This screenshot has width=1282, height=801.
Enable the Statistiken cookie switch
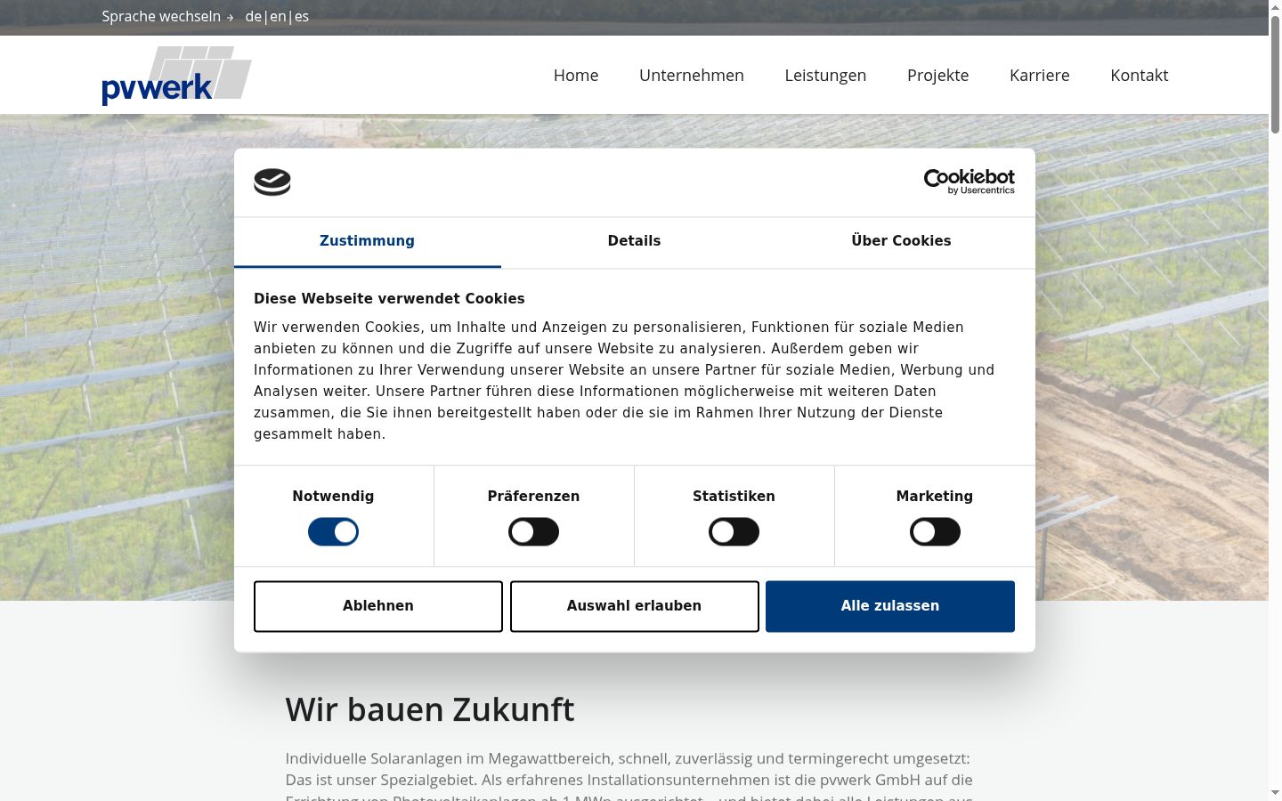point(734,532)
